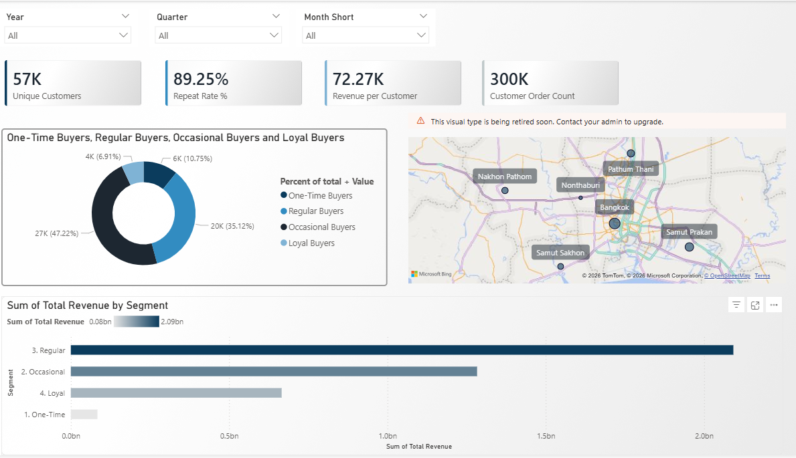This screenshot has width=796, height=458.
Task: Click the 'Sum of Total Revenue' x-axis title
Action: [x=419, y=447]
